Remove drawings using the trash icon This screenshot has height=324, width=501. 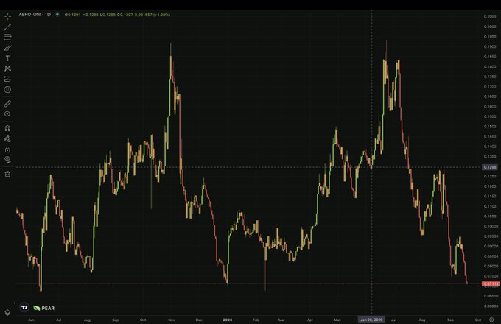(x=7, y=174)
